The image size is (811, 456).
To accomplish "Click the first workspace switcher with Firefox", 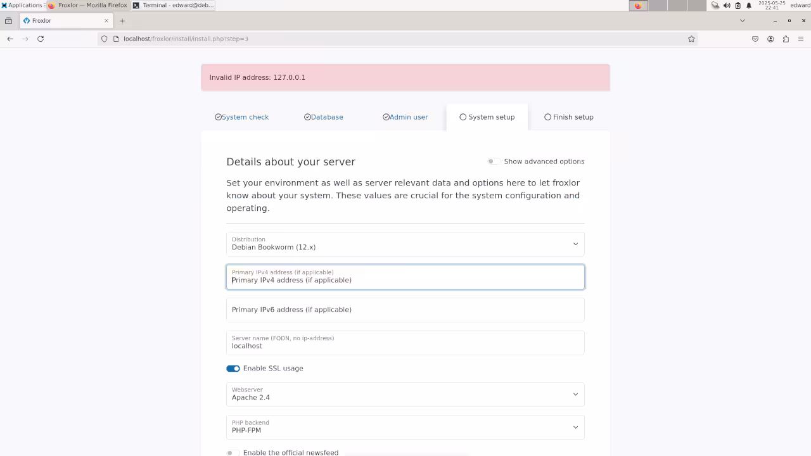I will [x=638, y=5].
